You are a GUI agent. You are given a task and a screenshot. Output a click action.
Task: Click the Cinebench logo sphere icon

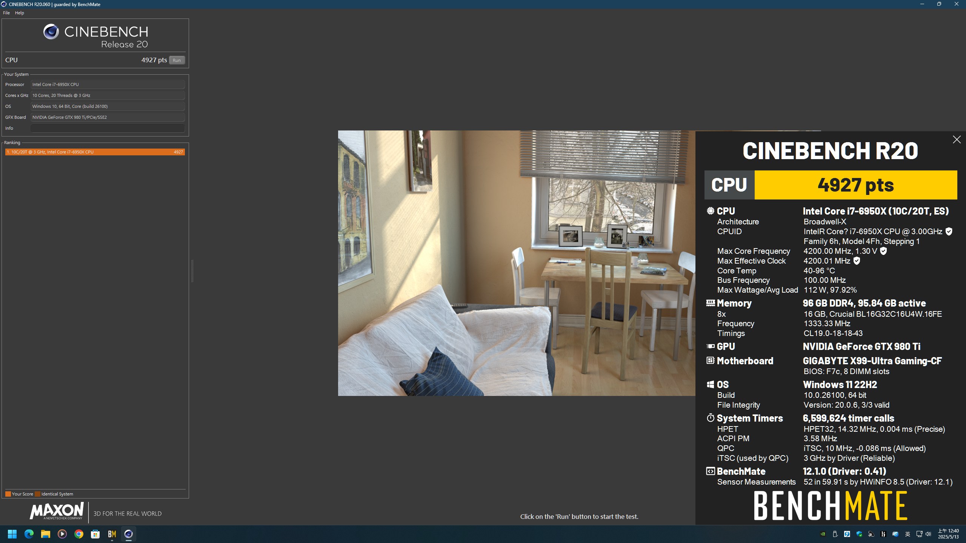(51, 32)
